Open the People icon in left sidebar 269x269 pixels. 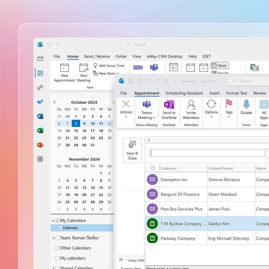(x=40, y=88)
